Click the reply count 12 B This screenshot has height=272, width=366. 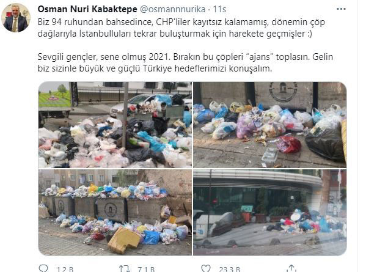(x=65, y=269)
